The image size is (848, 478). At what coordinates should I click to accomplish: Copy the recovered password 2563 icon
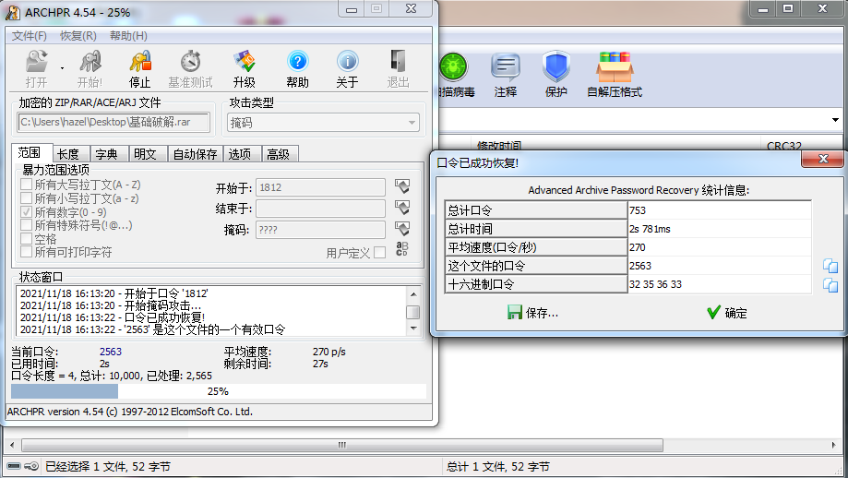click(830, 266)
